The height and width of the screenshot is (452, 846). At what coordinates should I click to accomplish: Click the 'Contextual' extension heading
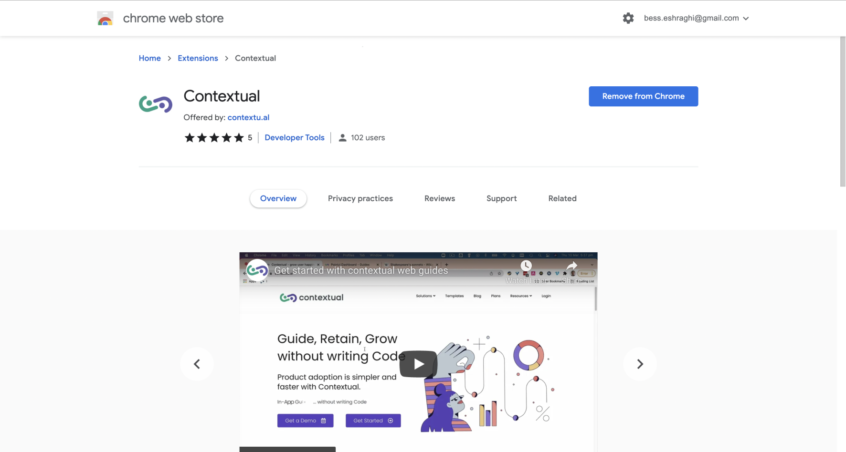coord(222,96)
